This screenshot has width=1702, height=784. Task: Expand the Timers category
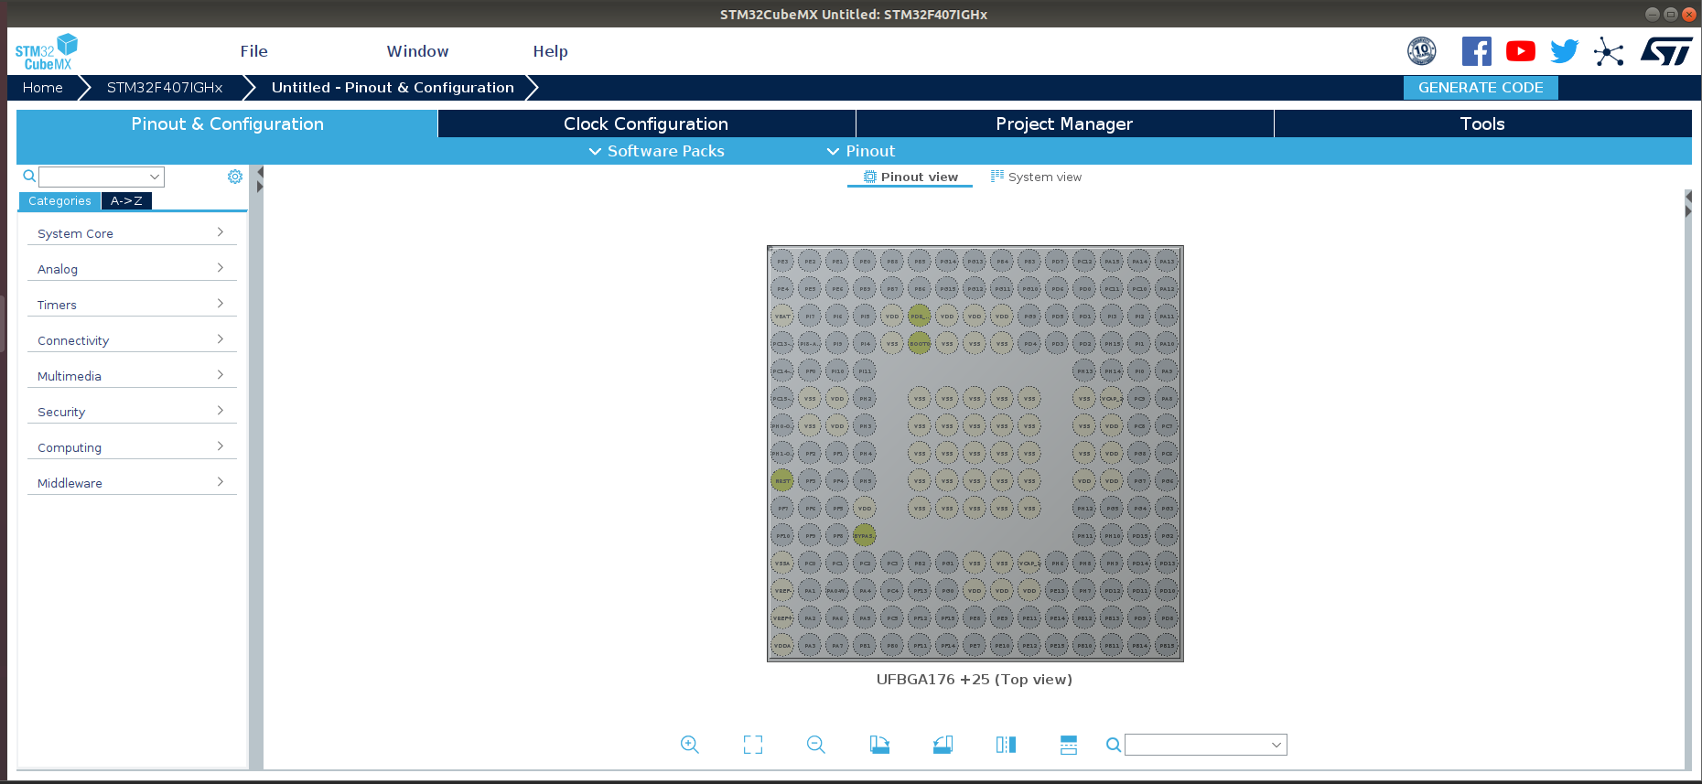[x=132, y=305]
